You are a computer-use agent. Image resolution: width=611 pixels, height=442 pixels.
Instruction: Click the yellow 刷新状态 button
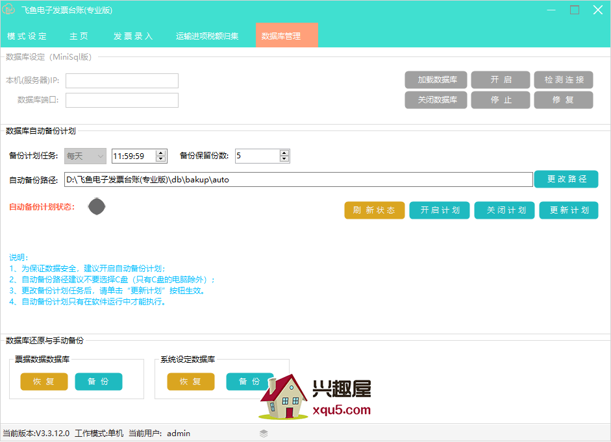pos(375,210)
